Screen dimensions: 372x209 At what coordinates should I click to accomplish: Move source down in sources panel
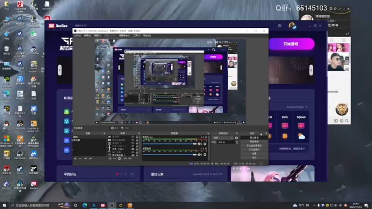[x=130, y=158]
